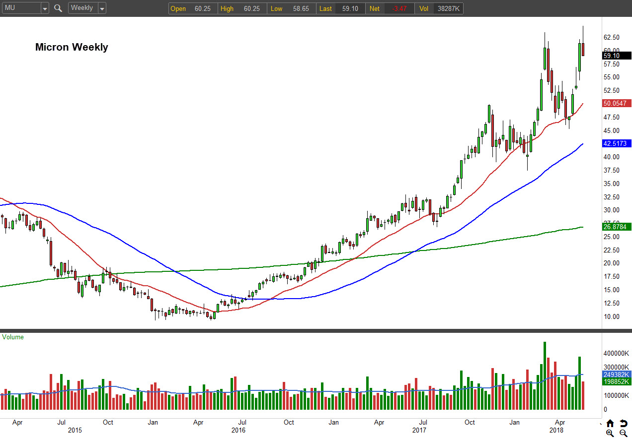Click the 2016 year label on axis
This screenshot has height=438, width=632.
(x=238, y=430)
